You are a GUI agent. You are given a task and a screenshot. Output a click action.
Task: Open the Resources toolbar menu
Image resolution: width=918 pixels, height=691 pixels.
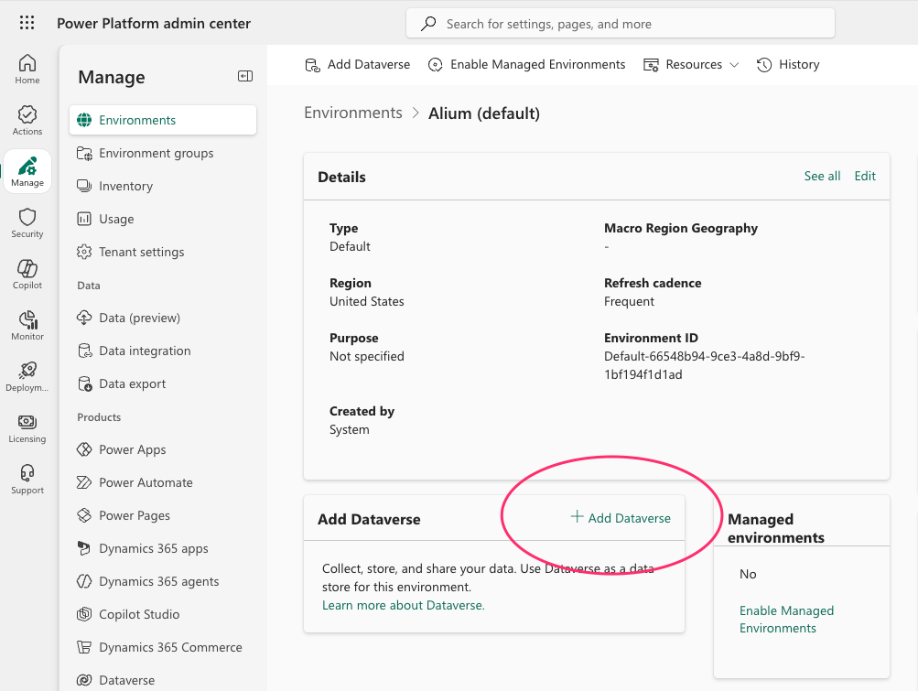click(x=691, y=64)
